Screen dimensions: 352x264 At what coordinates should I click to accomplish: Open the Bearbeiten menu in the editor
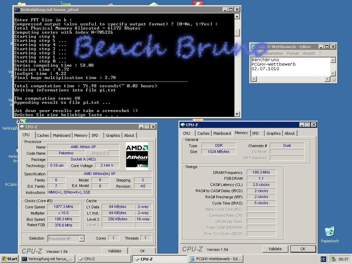(x=274, y=53)
